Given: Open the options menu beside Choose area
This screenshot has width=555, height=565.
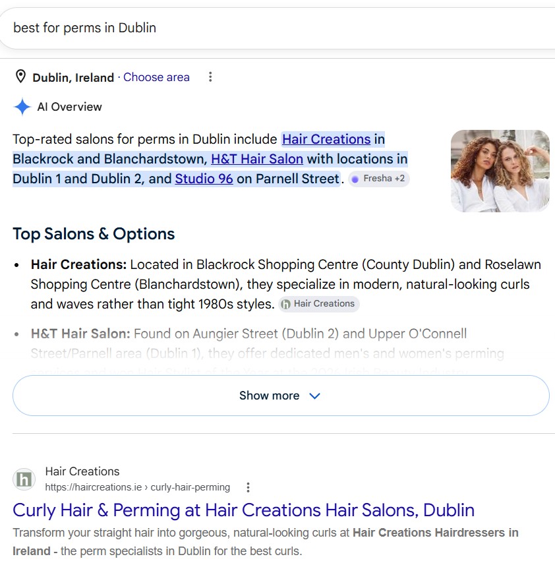Looking at the screenshot, I should coord(210,76).
